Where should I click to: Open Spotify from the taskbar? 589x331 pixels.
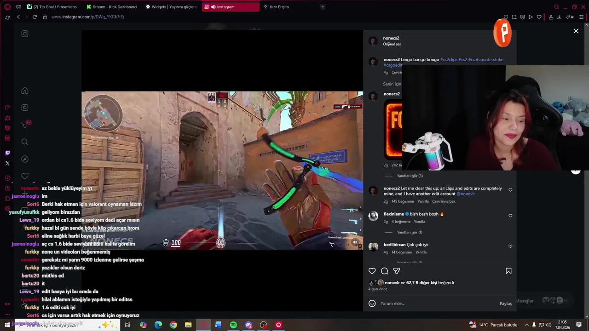coord(233,325)
